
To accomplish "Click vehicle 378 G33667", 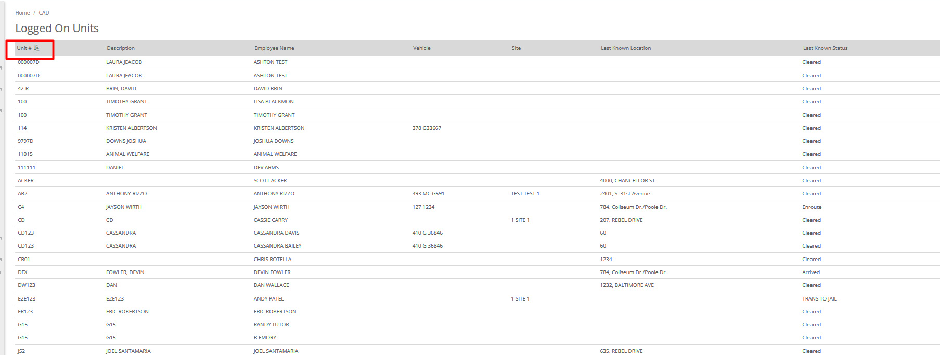I will [x=427, y=128].
